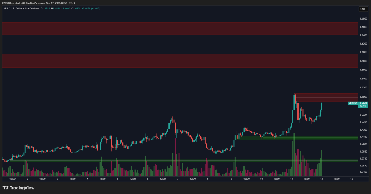Click the 1.3450 price axis label

click(x=363, y=172)
